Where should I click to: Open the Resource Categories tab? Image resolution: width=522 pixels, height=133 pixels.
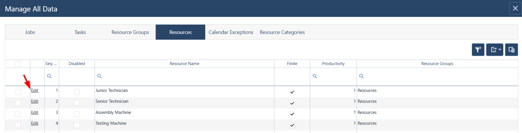pos(282,32)
